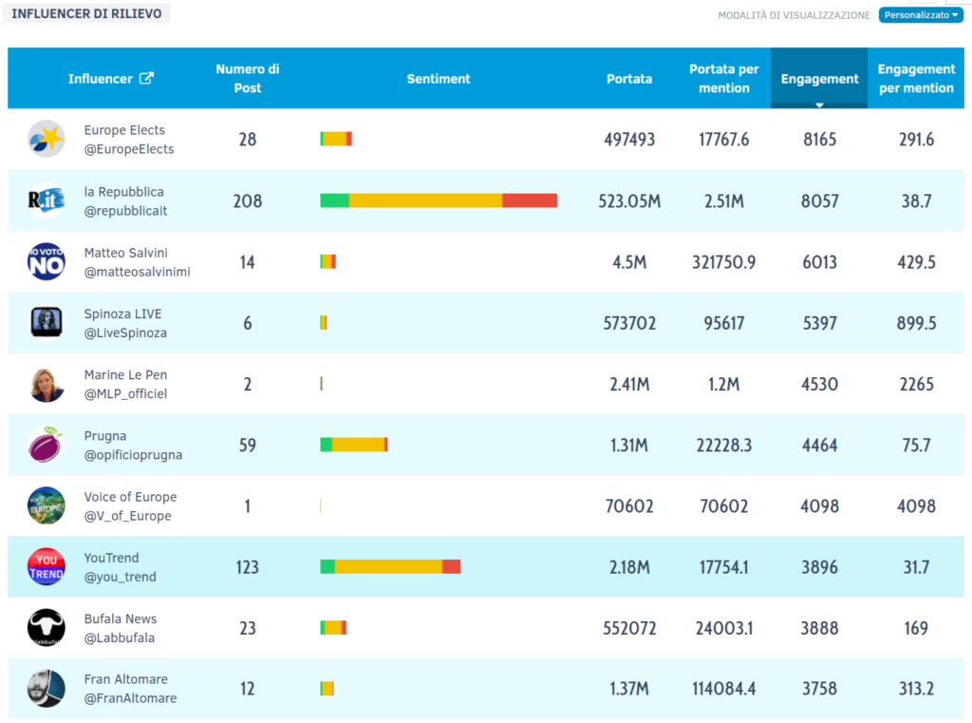Open the Matteo Salvini @matteosalvinimi name
Image resolution: width=972 pixels, height=723 pixels.
pyautogui.click(x=137, y=262)
